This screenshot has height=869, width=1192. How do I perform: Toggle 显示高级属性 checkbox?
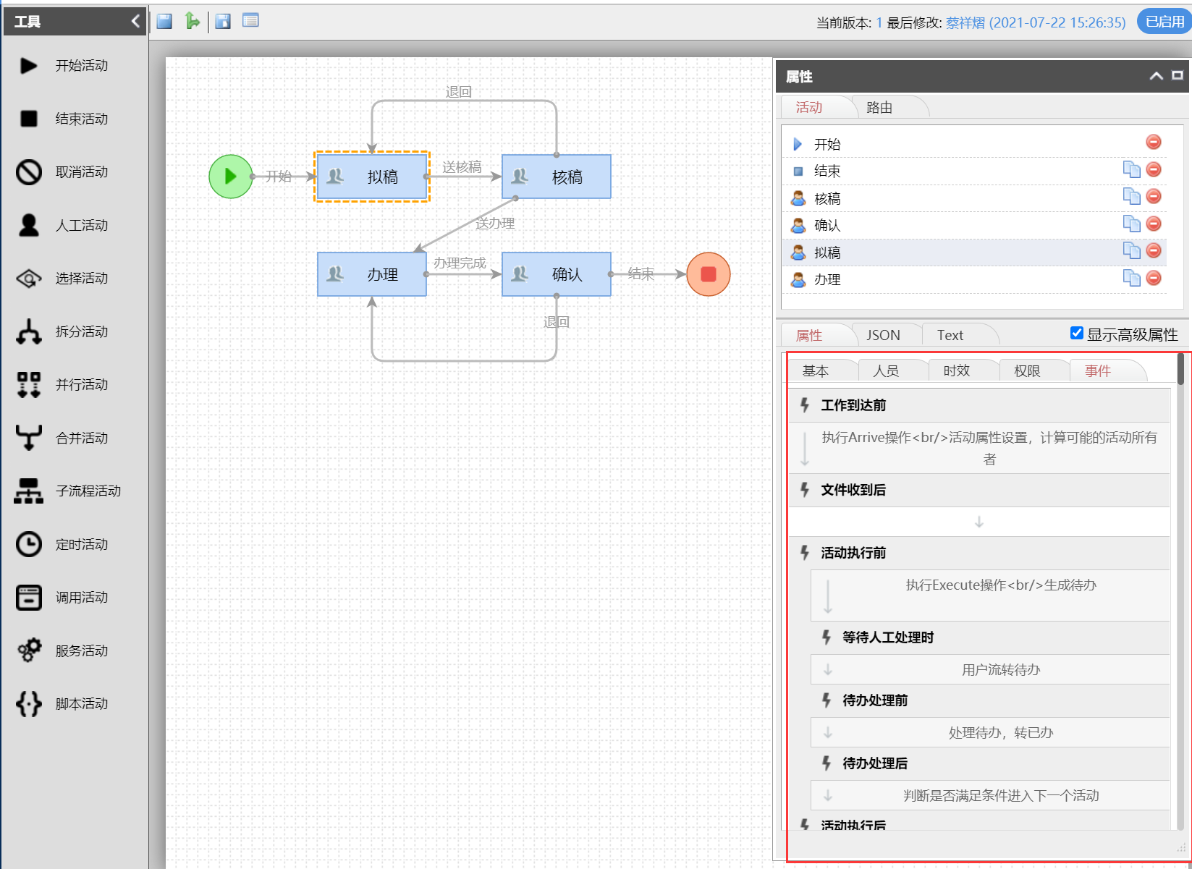[x=1077, y=333]
